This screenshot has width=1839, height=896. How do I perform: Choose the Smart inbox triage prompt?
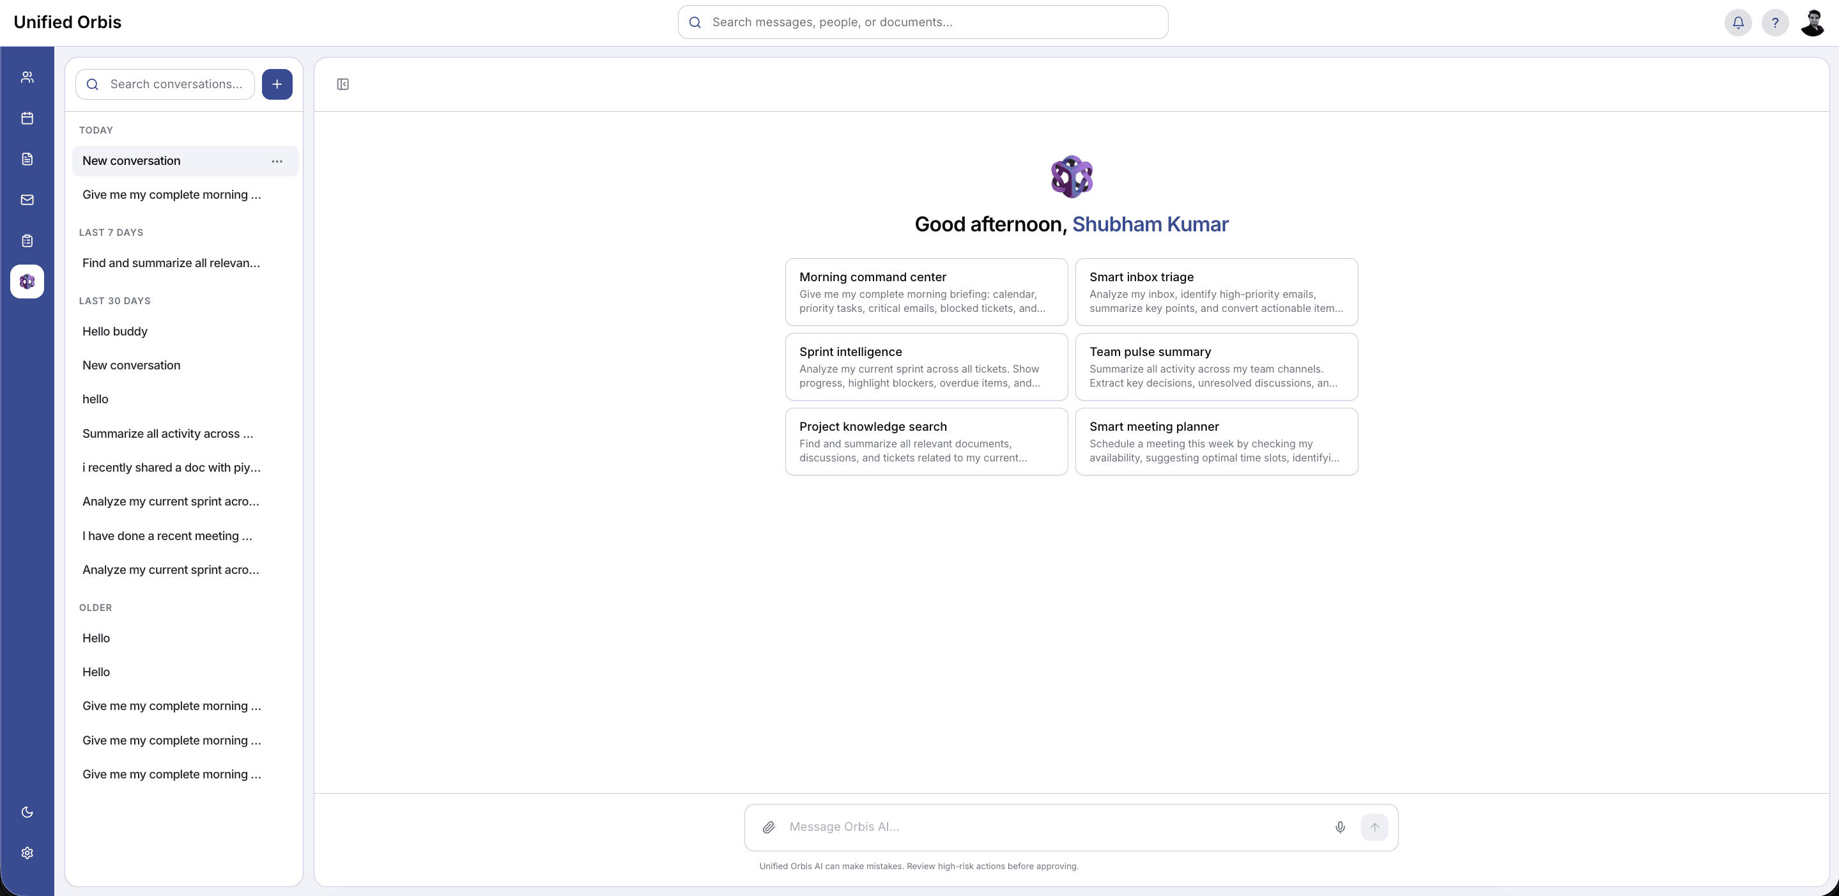pos(1217,292)
